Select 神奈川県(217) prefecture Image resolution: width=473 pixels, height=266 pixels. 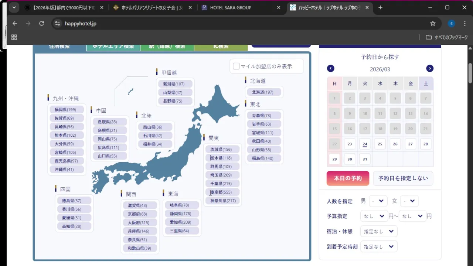(223, 201)
